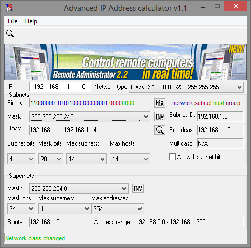Click the last IP octet 0
The width and height of the screenshot is (251, 248).
pos(83,87)
